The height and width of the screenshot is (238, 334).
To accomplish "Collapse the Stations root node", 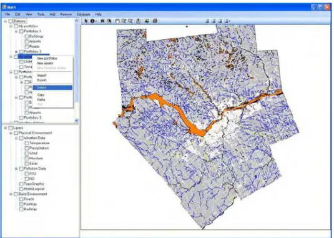I will 6,21.
